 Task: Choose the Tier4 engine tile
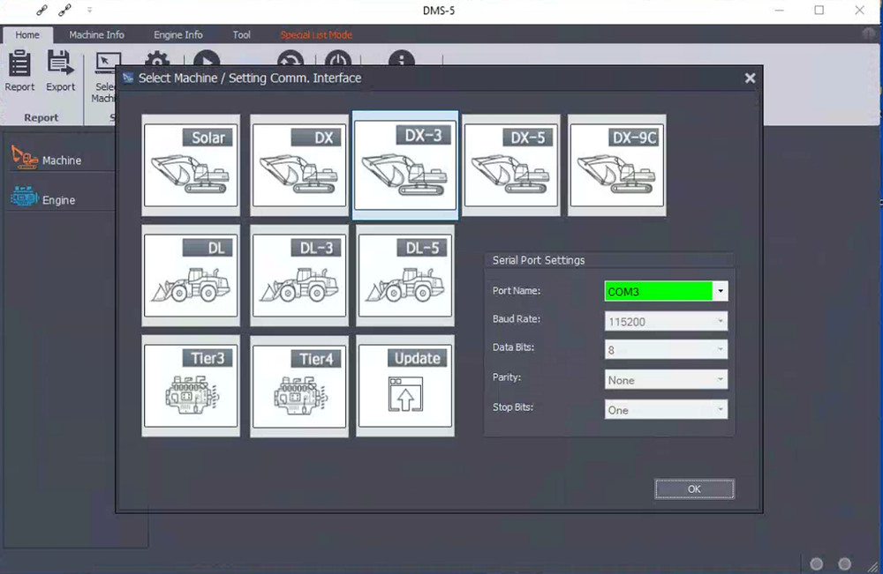point(299,385)
